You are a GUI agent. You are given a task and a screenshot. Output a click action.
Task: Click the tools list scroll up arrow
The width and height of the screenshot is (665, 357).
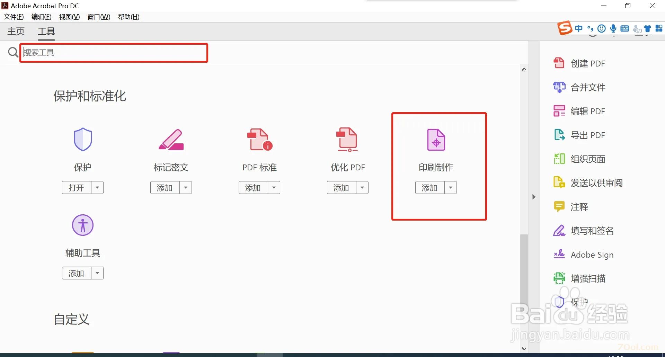(x=524, y=69)
